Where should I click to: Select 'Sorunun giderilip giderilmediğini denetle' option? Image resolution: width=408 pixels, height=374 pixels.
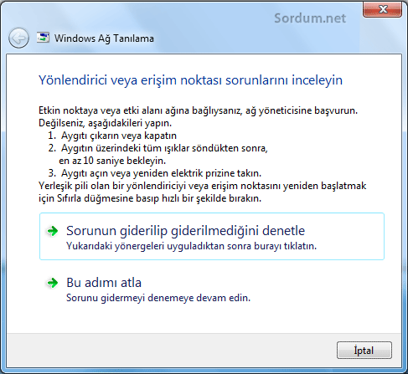coord(212,237)
